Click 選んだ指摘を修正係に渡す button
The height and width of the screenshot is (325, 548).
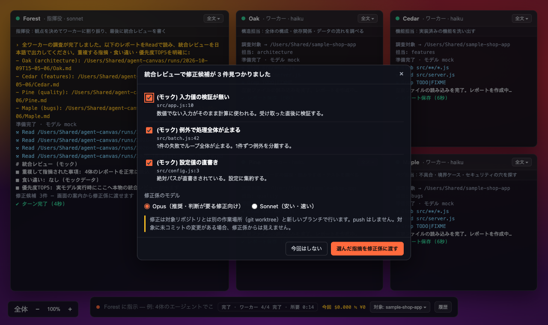(x=367, y=248)
